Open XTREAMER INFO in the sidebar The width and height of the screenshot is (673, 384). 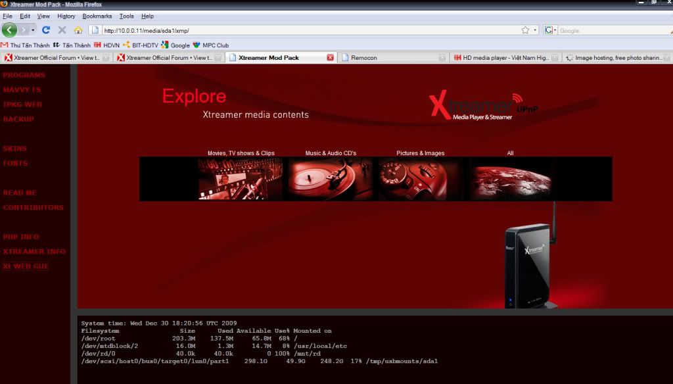pyautogui.click(x=34, y=252)
